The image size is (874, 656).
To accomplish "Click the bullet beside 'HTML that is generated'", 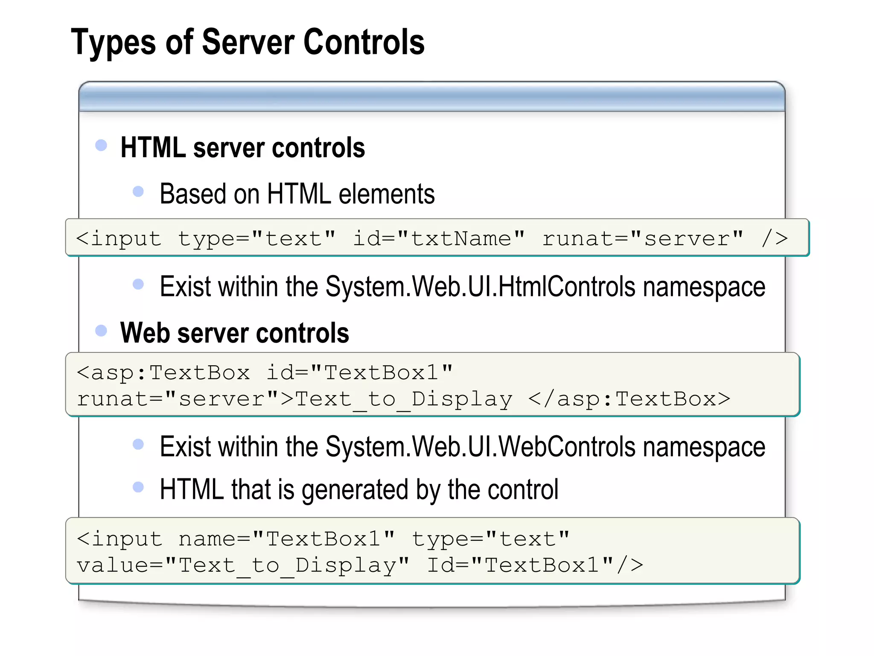I will [138, 486].
